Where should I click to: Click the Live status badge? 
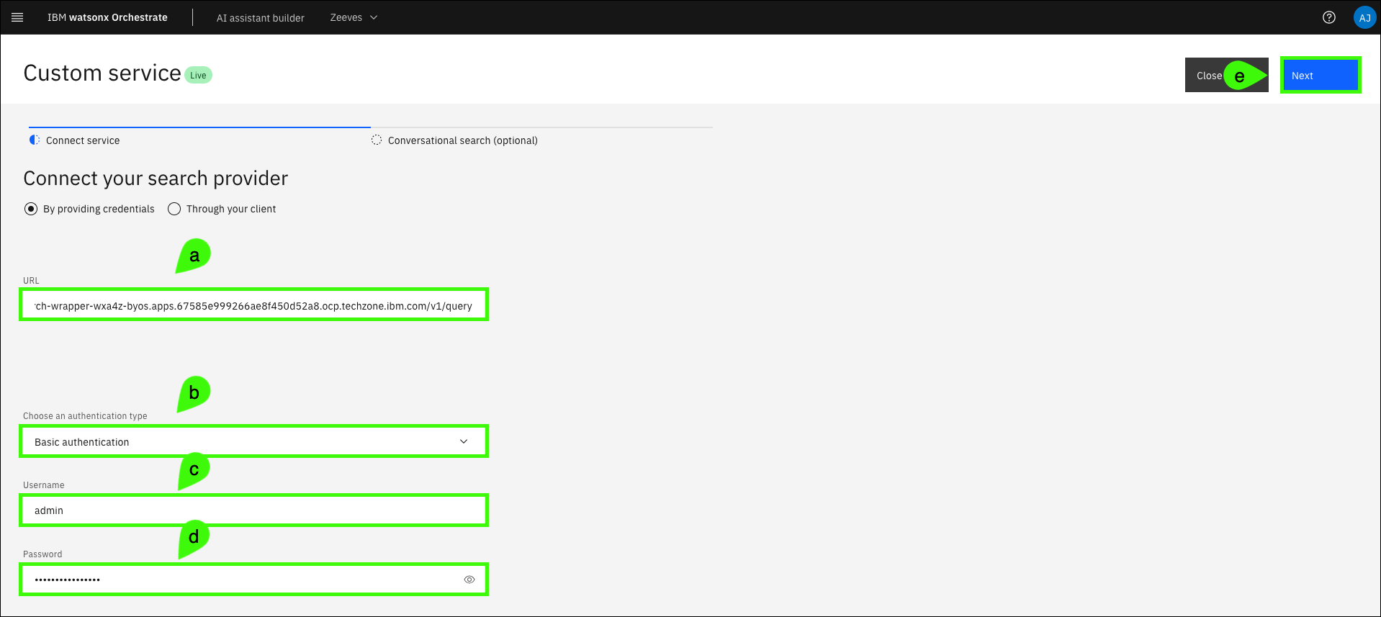click(198, 76)
